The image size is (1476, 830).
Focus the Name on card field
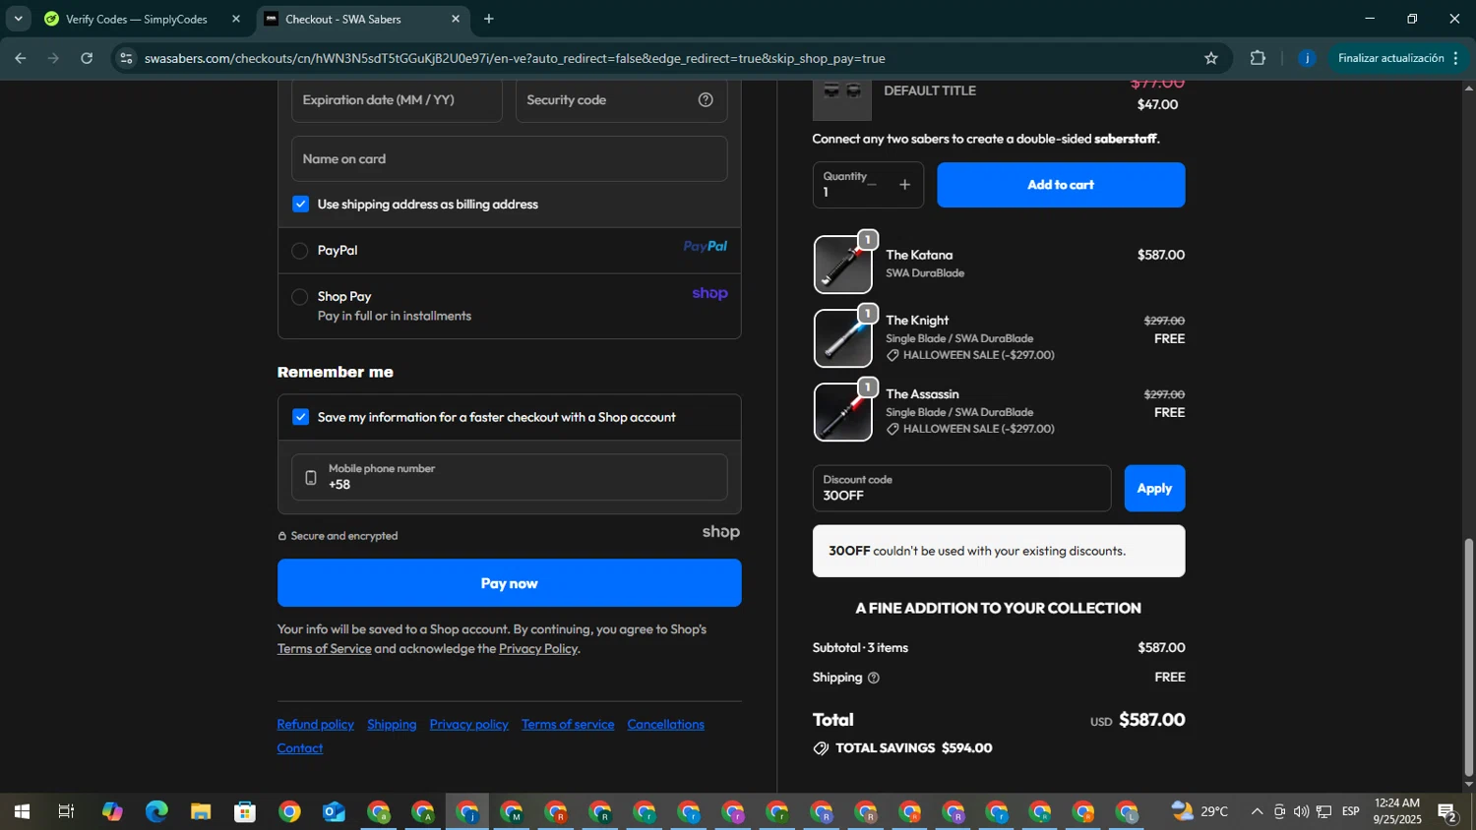tap(509, 158)
